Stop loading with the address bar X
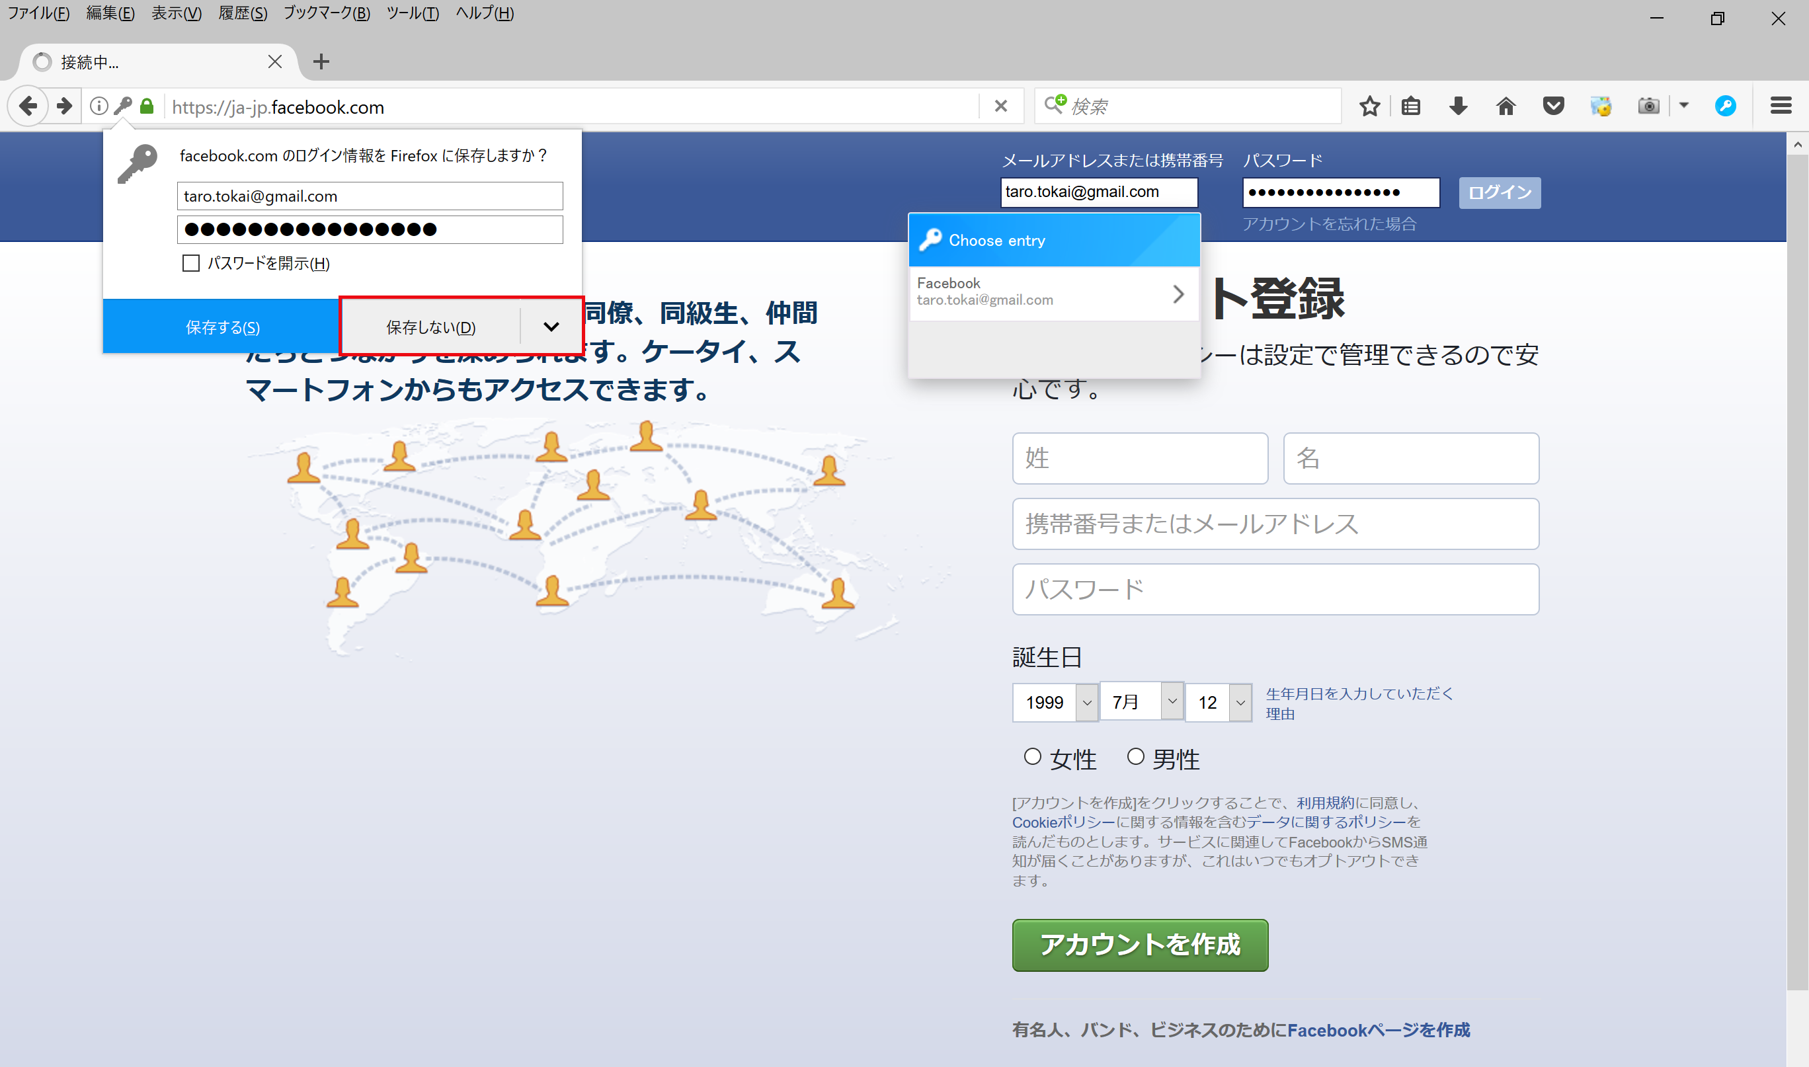 [1000, 106]
